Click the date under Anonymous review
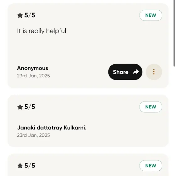Screen dimensions: 176x176 tap(33, 76)
